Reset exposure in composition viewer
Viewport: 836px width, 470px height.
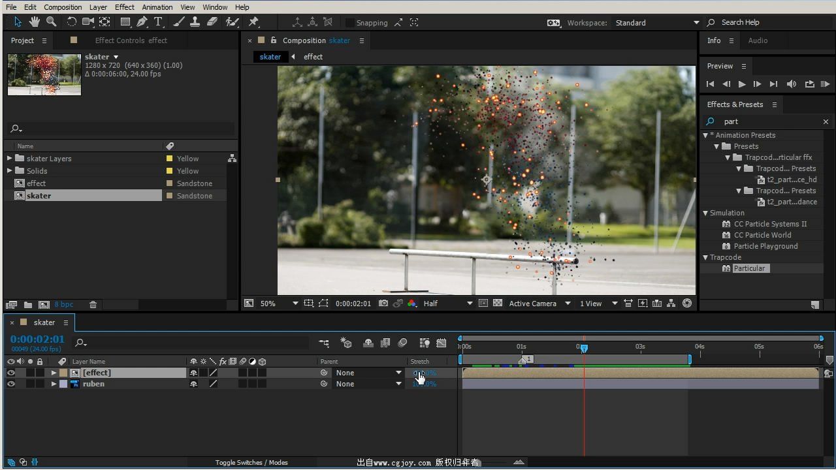pos(687,304)
